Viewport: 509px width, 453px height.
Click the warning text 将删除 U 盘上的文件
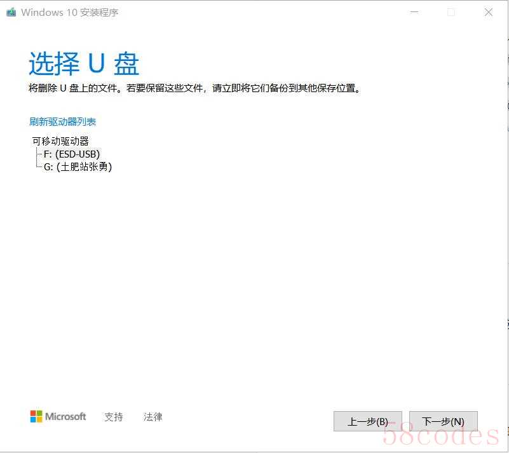pos(73,88)
